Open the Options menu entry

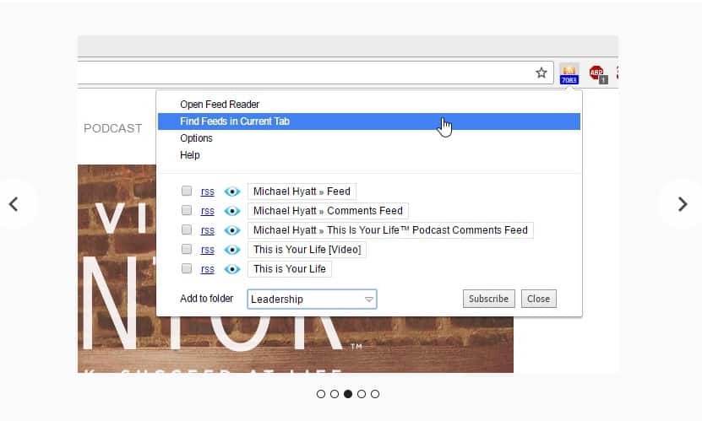[x=196, y=138]
